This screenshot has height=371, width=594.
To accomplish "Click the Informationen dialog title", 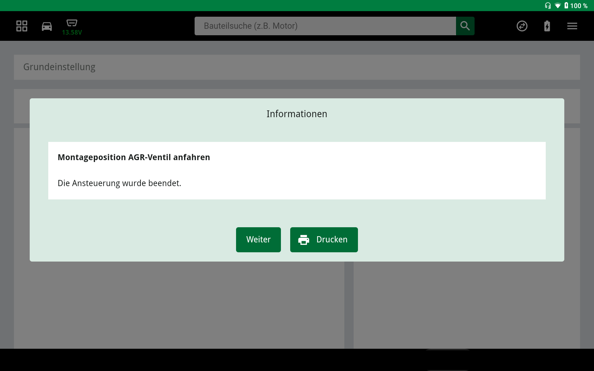I will pyautogui.click(x=297, y=114).
